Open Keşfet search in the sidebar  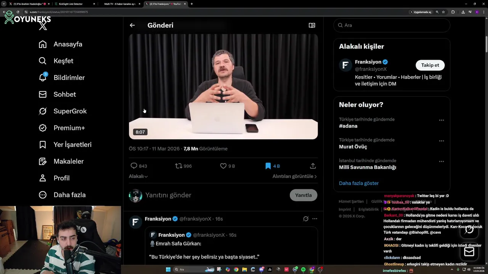[x=56, y=61]
